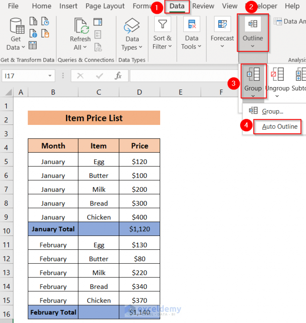306x323 pixels.
Task: Click the From Text/CSV icon
Action: pyautogui.click(x=33, y=21)
